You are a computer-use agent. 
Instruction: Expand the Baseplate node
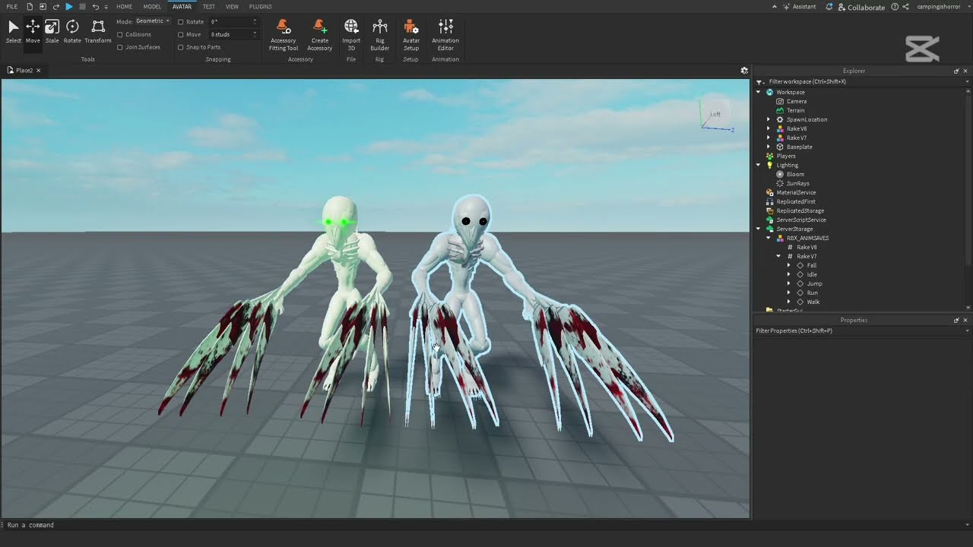768,147
